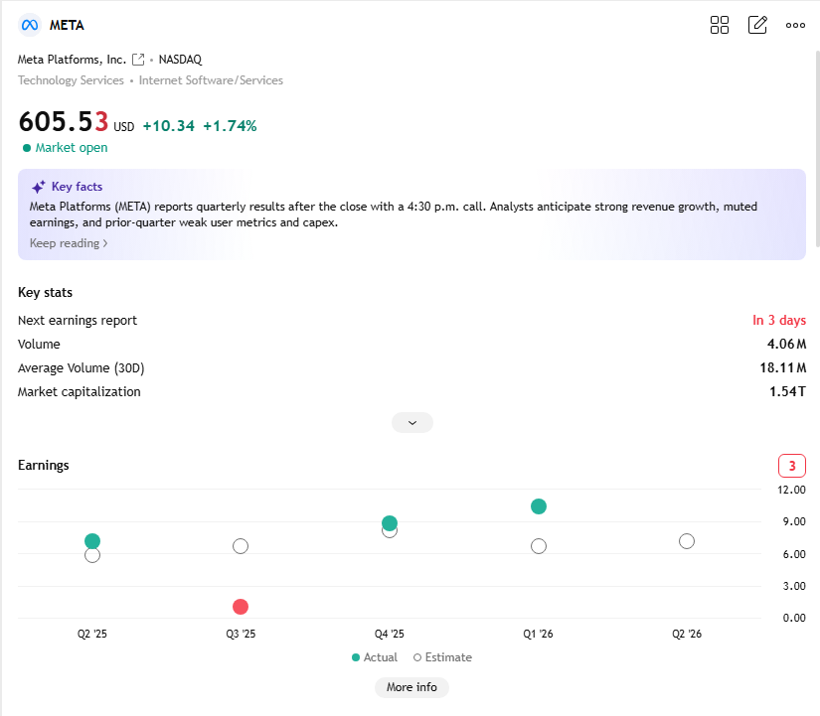Viewport: 820px width, 716px height.
Task: Click the Key facts sparkle icon
Action: (38, 187)
